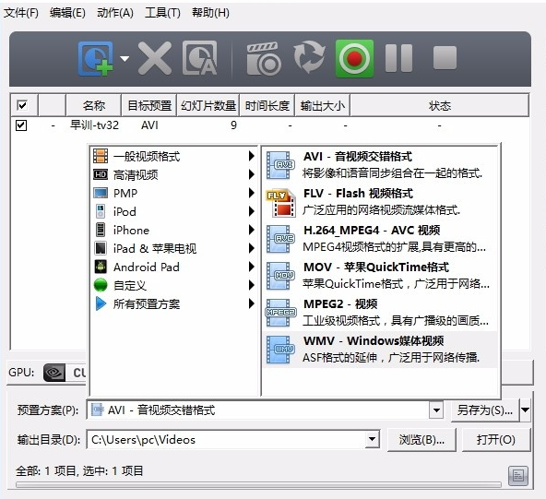Expand the Android Pad category
Screen dimensions: 546x499
(173, 267)
